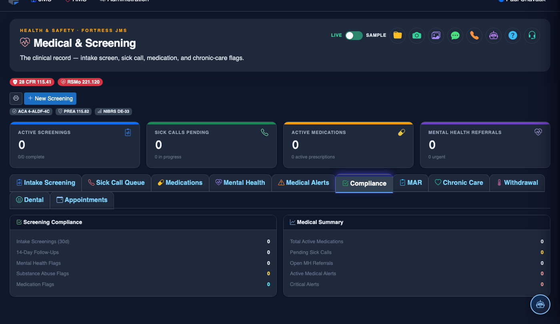Viewport: 560px width, 324px height.
Task: Click the pill icon in Active Medications card
Action: (x=402, y=132)
